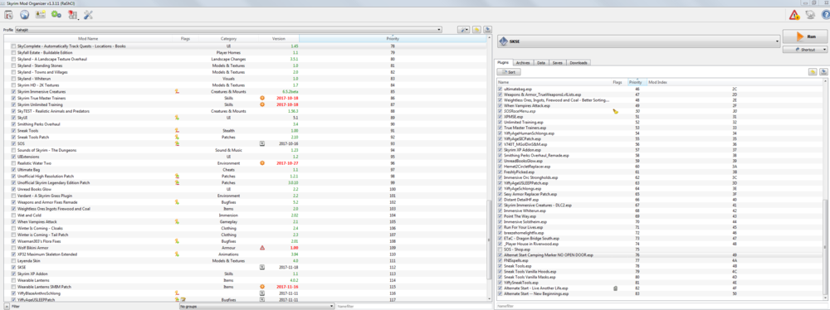Switch to the Downloads tab

tap(578, 62)
